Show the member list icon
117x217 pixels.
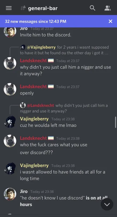tap(108, 8)
